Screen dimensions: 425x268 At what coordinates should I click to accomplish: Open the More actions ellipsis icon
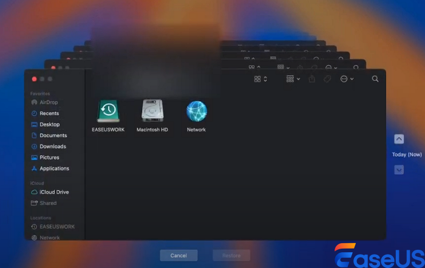coord(344,79)
